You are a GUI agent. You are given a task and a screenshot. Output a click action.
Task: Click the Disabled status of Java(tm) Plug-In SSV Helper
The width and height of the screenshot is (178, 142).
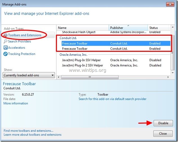click(155, 60)
